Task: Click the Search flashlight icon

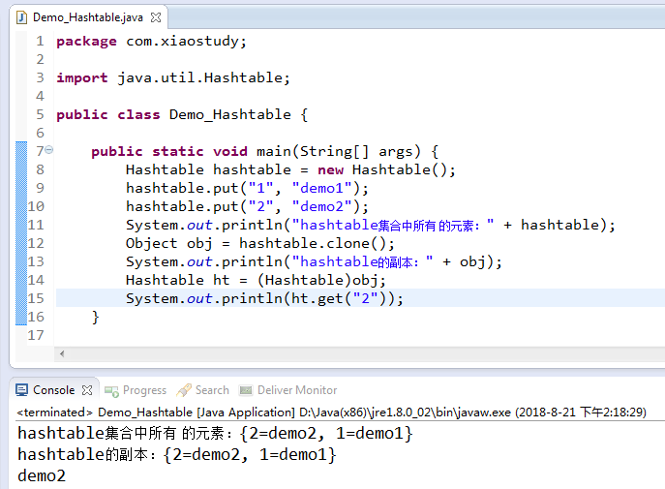Action: [184, 390]
